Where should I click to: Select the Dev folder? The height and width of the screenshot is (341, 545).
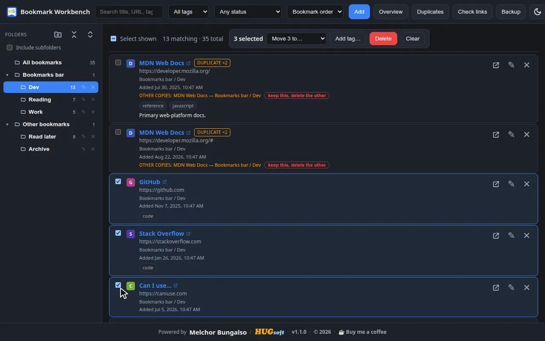pos(51,87)
